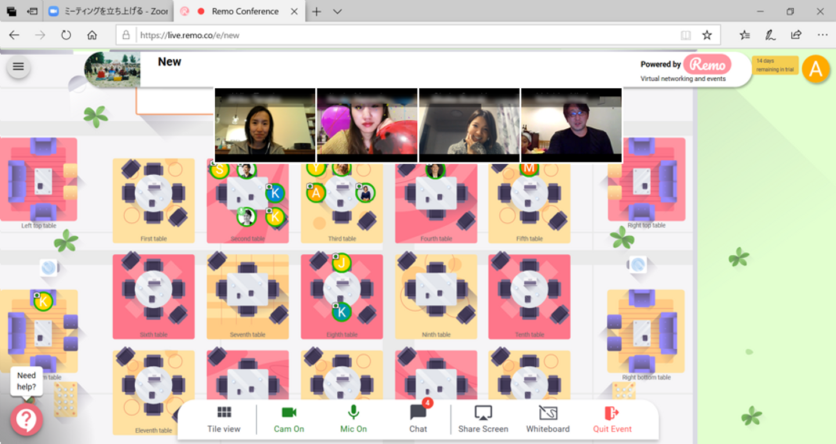
Task: Click the Ninth table label
Action: 436,334
